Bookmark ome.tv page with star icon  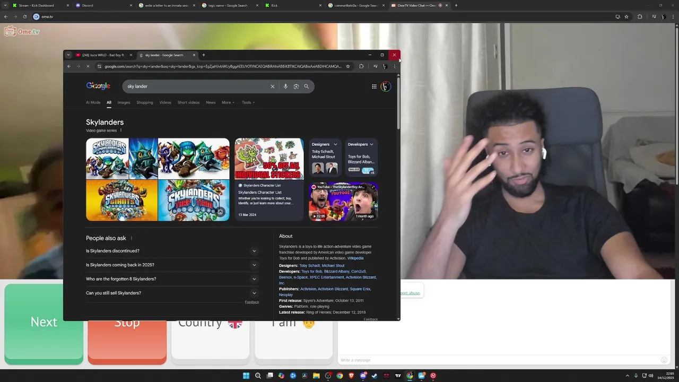[x=626, y=16]
